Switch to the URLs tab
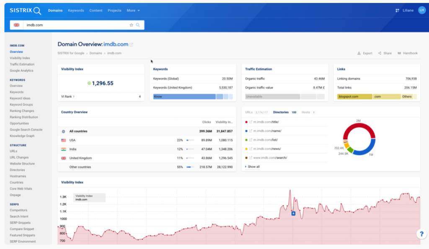 point(256,112)
